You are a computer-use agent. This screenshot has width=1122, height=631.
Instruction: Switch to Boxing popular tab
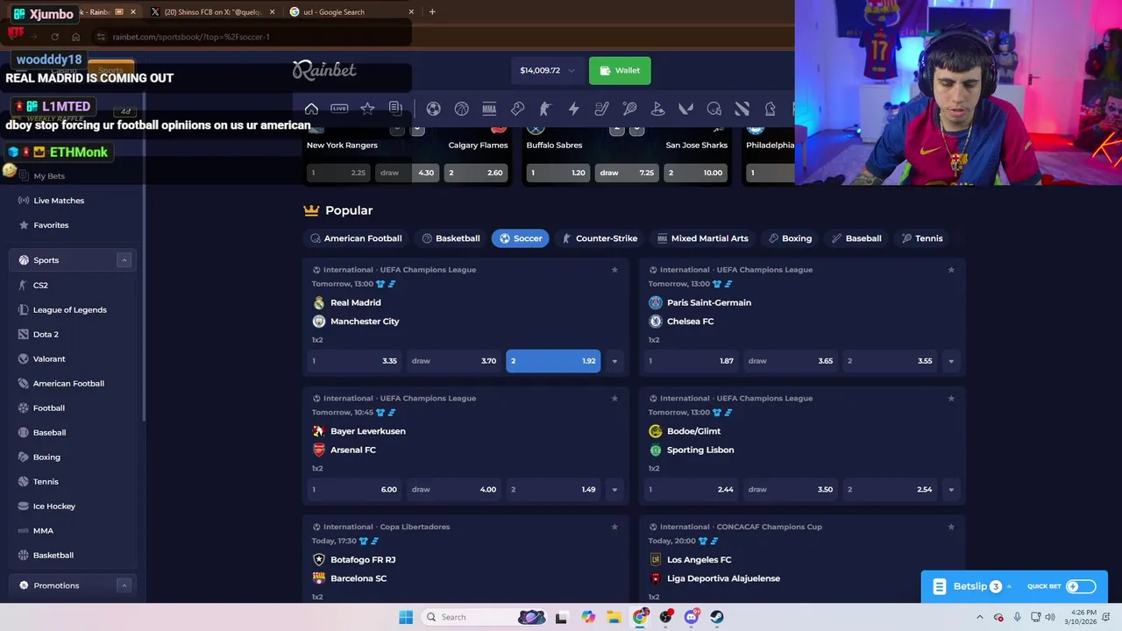(x=790, y=238)
